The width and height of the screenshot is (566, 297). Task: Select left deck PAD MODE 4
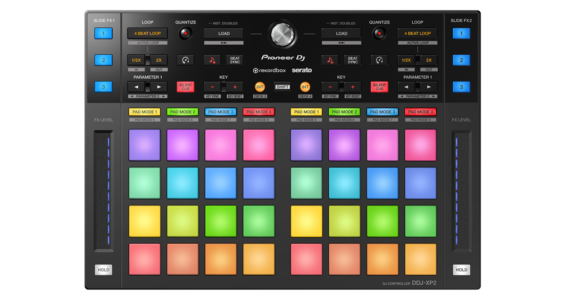(258, 112)
